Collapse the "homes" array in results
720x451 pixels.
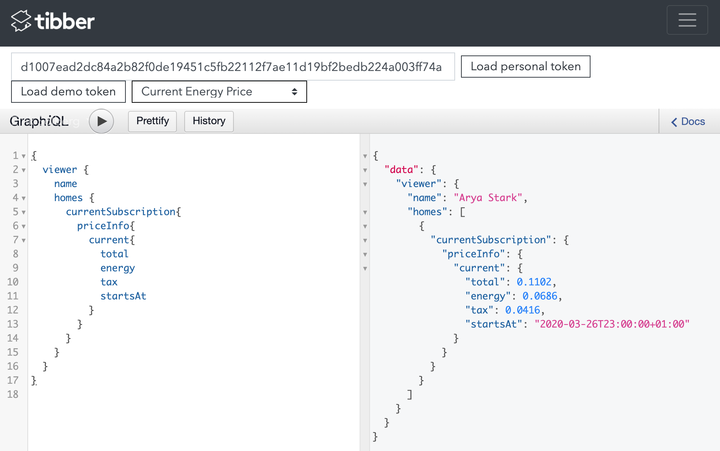365,212
